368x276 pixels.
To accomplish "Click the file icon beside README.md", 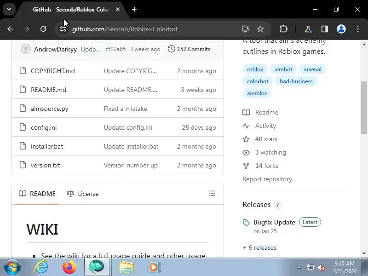I will [23, 89].
